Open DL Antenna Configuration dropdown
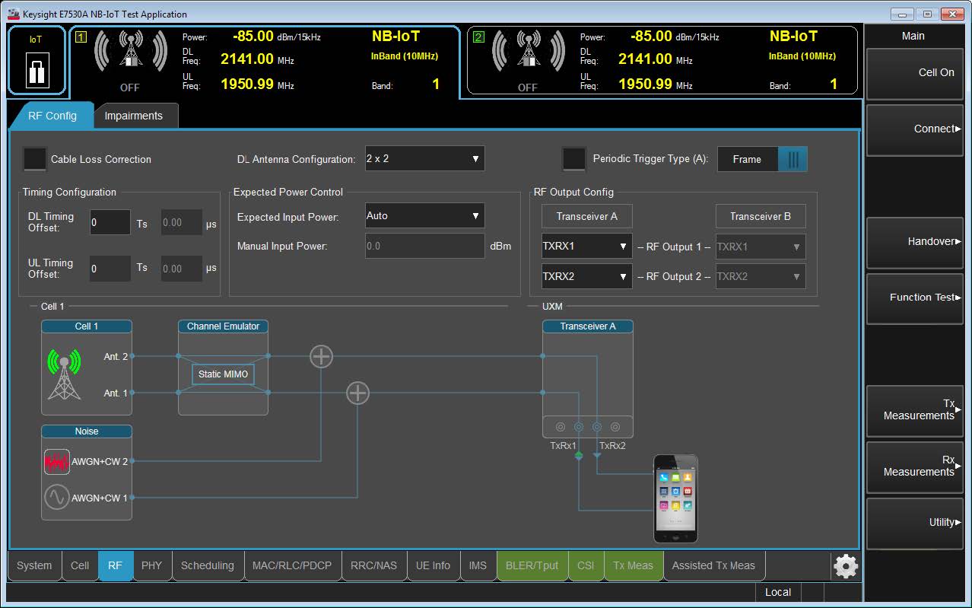 click(424, 159)
